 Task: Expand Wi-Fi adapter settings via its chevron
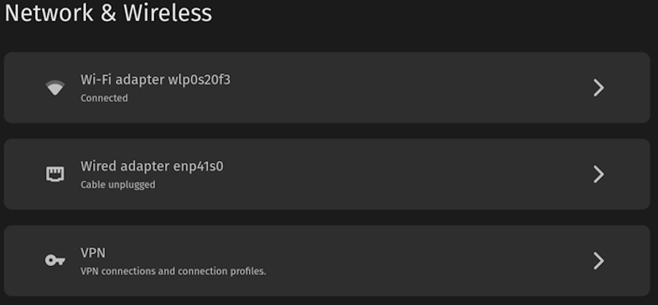click(x=598, y=88)
